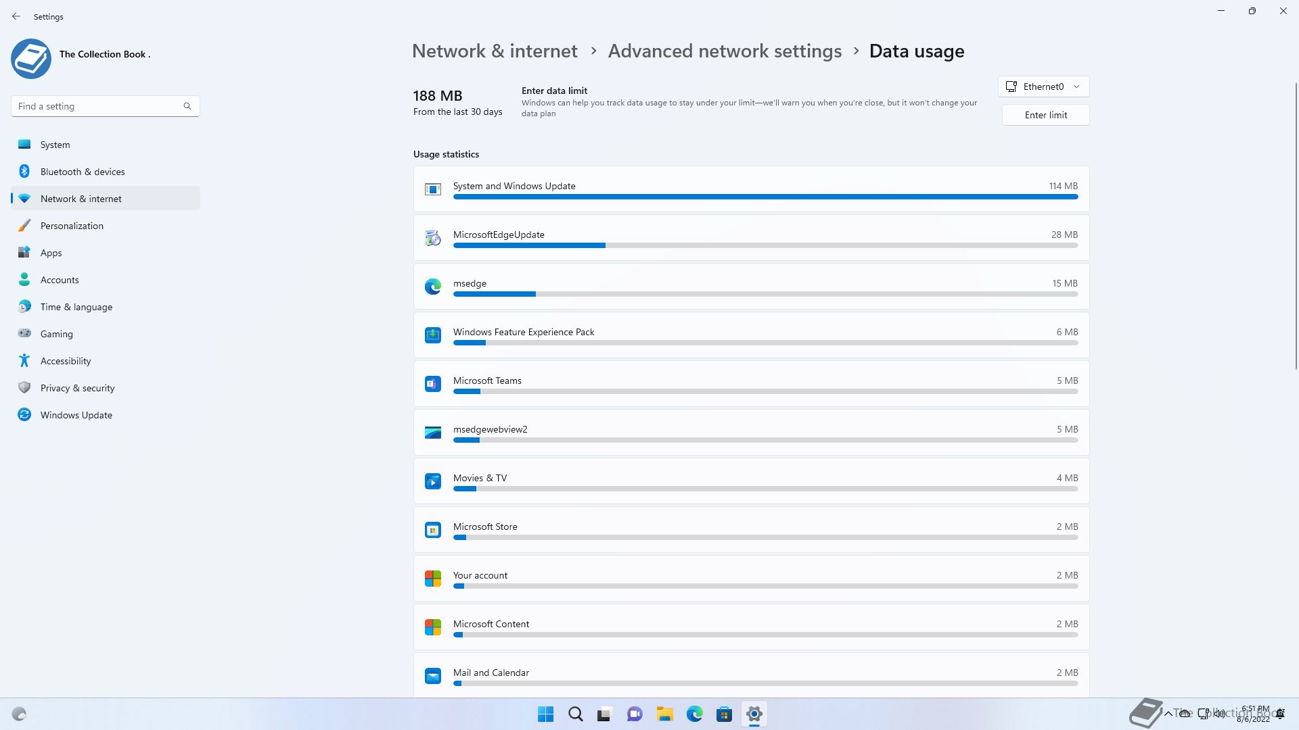Open Windows Update settings
Screen dimensions: 1299x730
click(x=105, y=415)
